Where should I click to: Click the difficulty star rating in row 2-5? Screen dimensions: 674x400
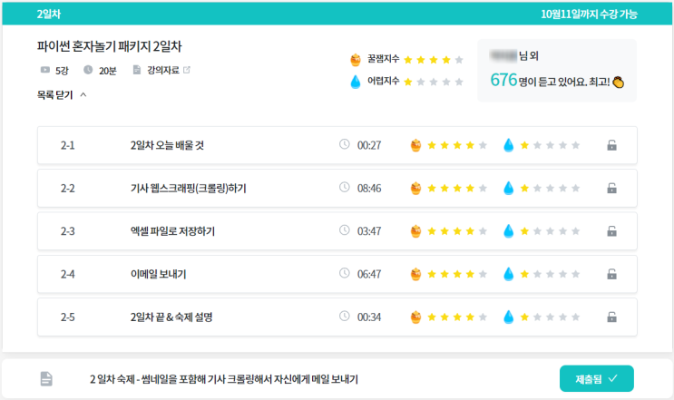[551, 317]
